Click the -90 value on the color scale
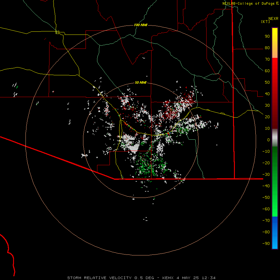The image size is (280, 280). [266, 244]
